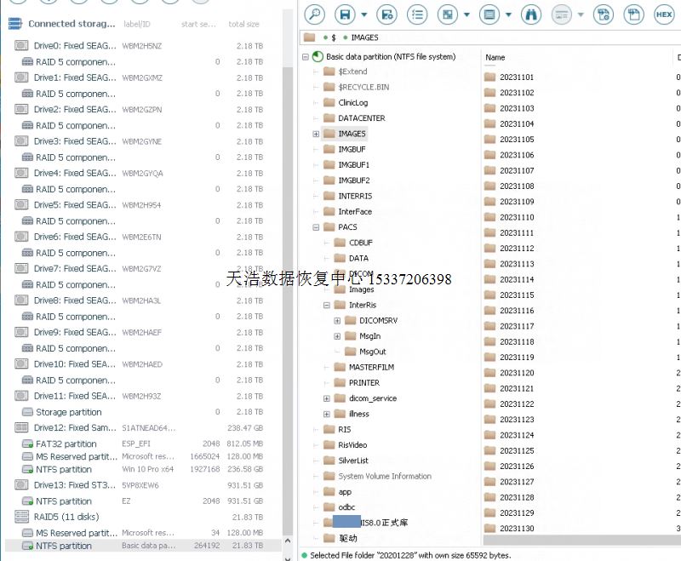The image size is (681, 561).
Task: Collapse the InterRis folder node
Action: click(x=327, y=305)
